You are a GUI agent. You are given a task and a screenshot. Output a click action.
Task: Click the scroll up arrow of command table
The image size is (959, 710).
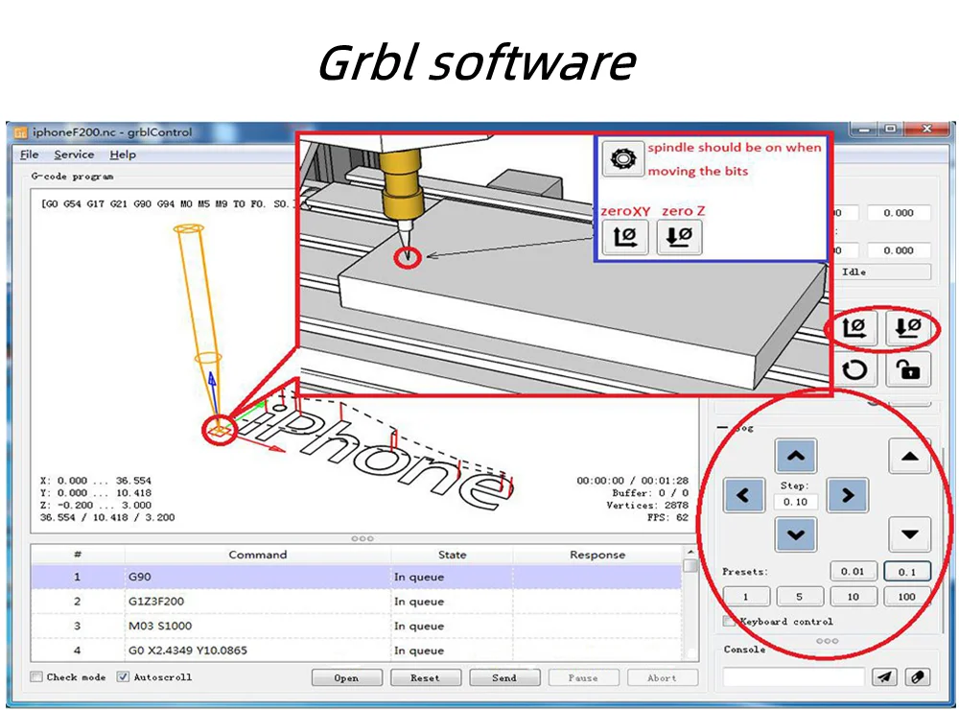(x=690, y=552)
